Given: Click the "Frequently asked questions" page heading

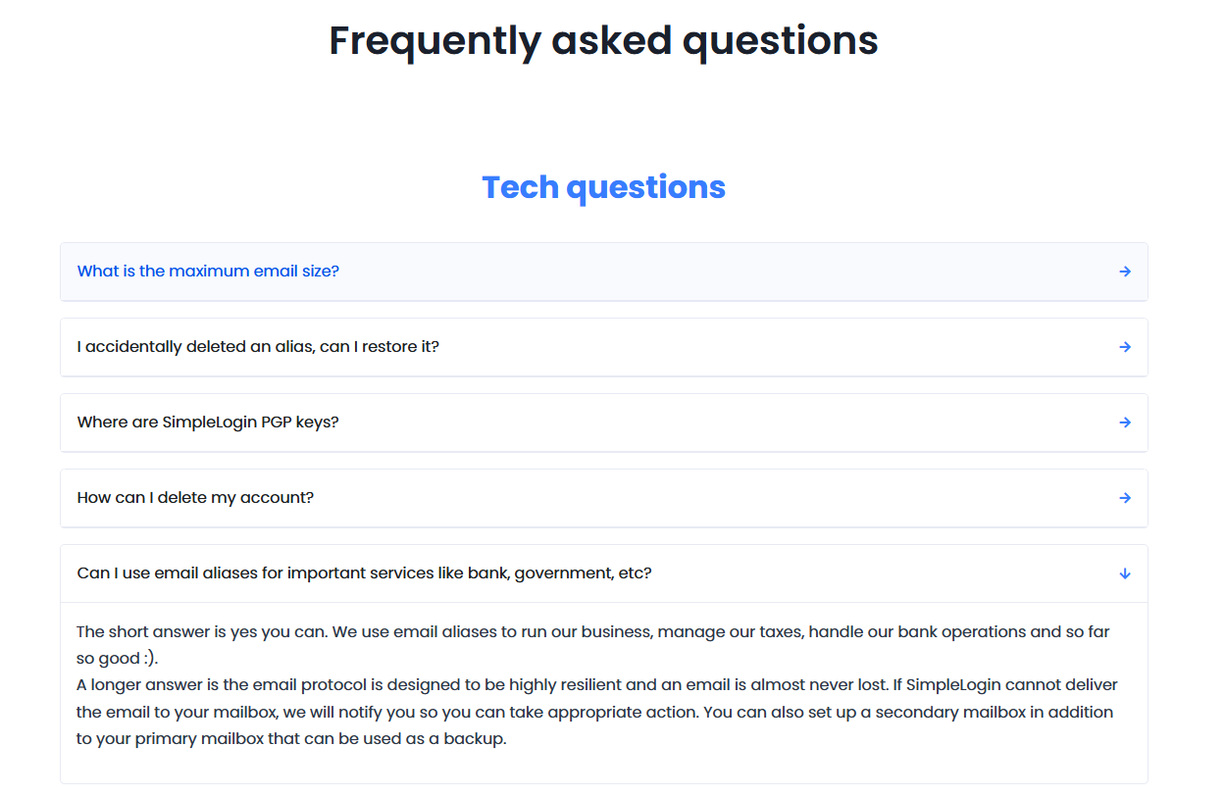Looking at the screenshot, I should [x=603, y=41].
